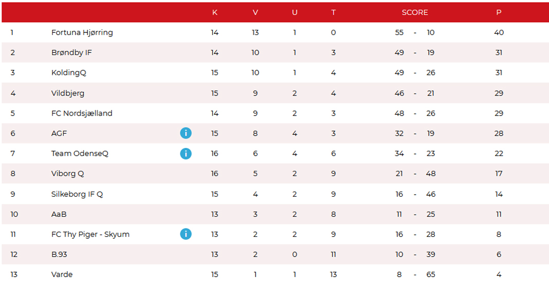Click the P points column header
Viewport: 549px width, 285px height.
(499, 13)
